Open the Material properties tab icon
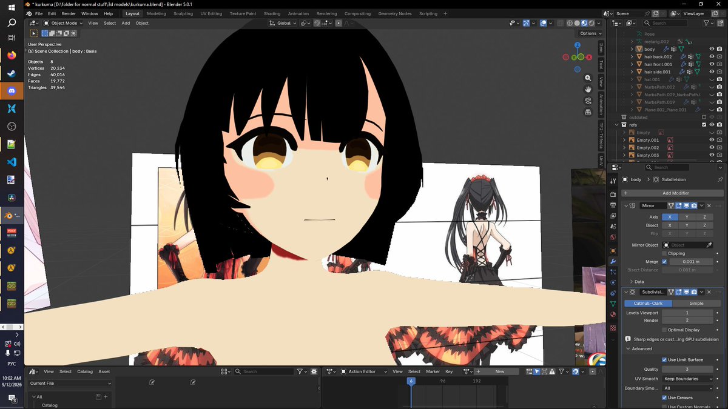The height and width of the screenshot is (409, 728). coord(613,314)
